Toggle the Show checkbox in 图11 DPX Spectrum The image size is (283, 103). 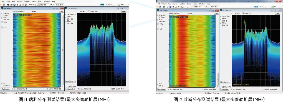tap(89, 11)
